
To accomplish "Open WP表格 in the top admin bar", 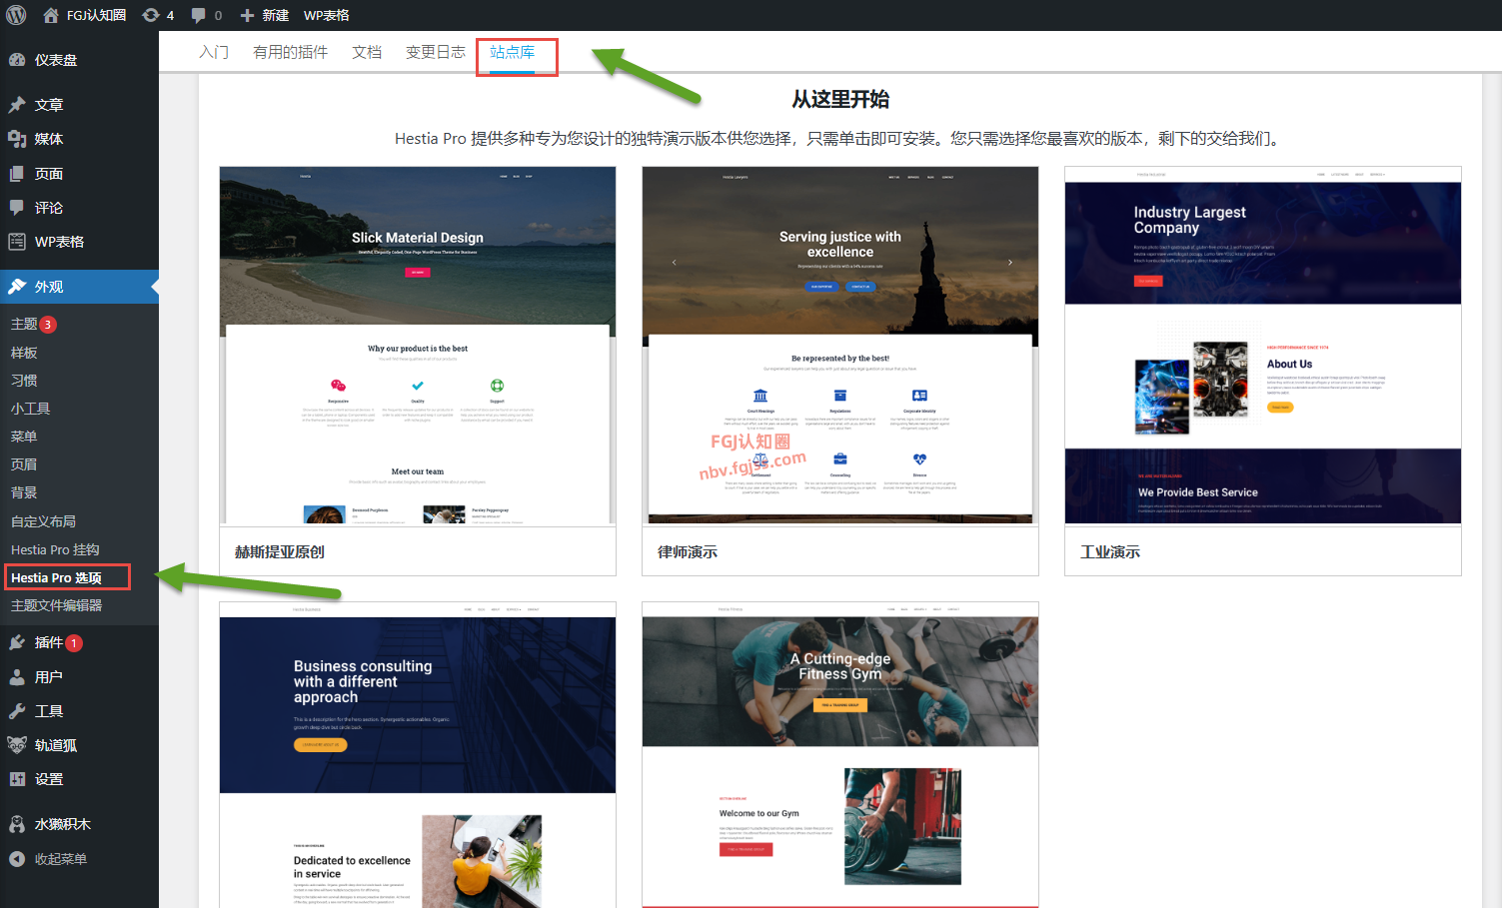I will tap(326, 15).
